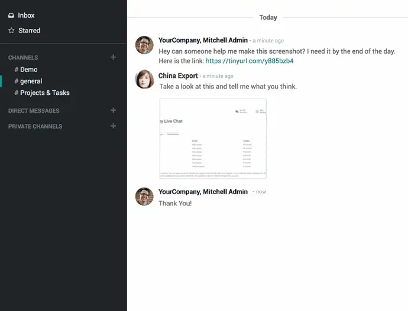The height and width of the screenshot is (311, 408).
Task: Select the general channel
Action: click(x=31, y=81)
